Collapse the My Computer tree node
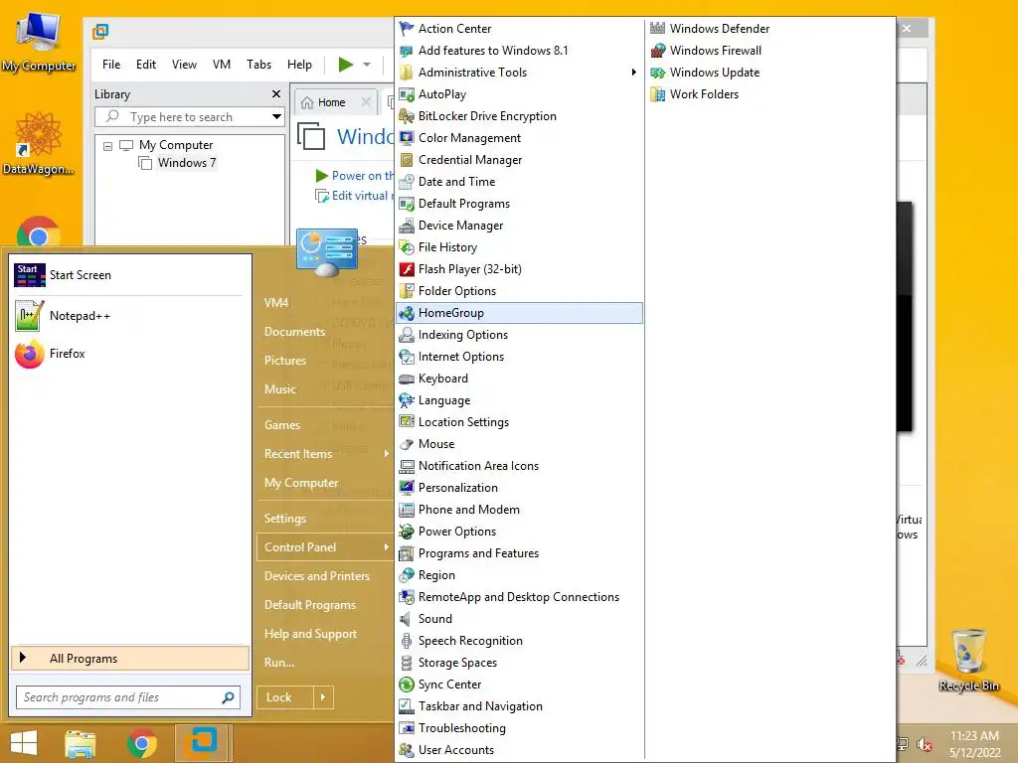 pyautogui.click(x=107, y=146)
